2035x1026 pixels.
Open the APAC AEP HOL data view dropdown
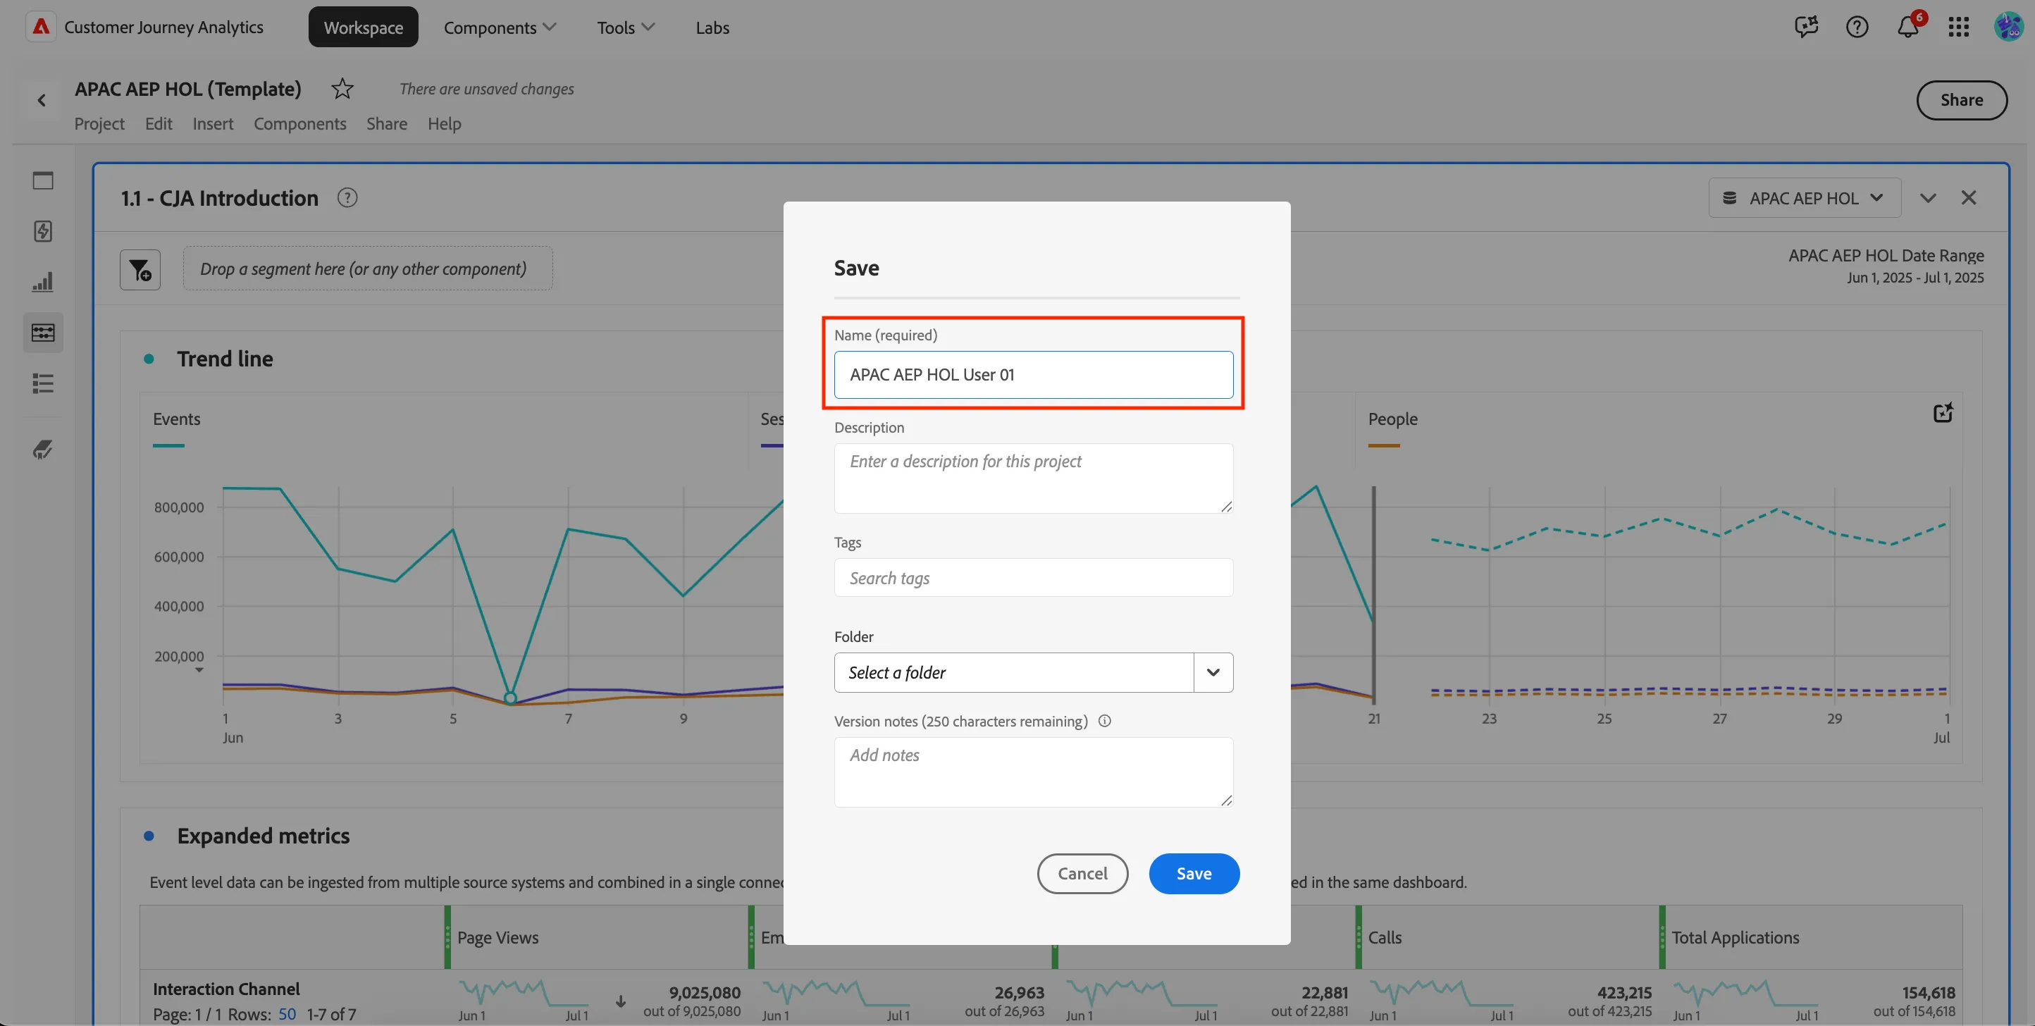(1805, 197)
